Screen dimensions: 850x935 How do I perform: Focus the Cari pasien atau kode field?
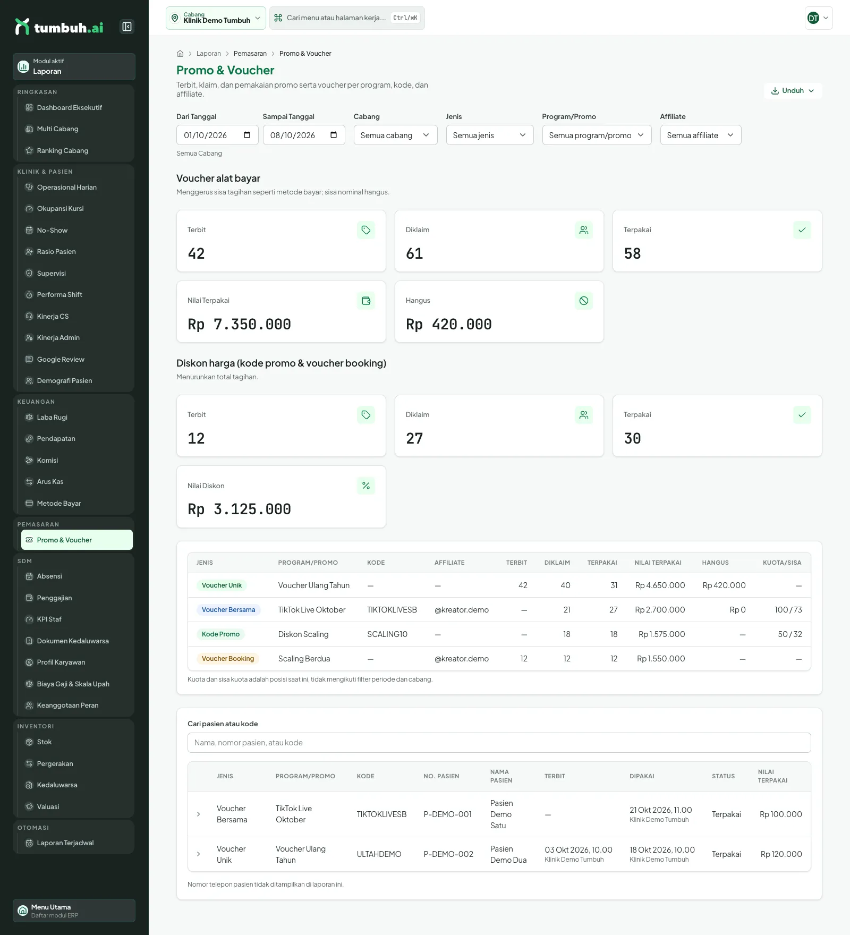click(x=499, y=743)
